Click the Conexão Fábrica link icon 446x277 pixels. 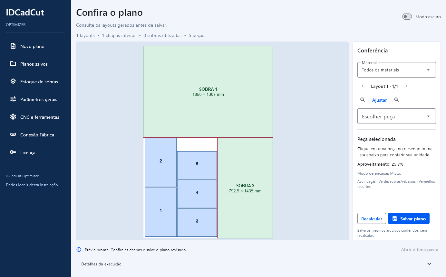point(13,134)
